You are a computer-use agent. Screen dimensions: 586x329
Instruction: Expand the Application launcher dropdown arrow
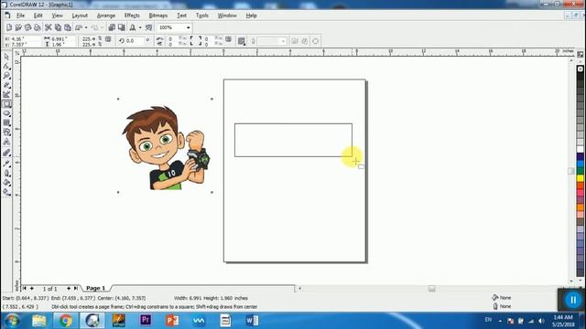point(140,27)
